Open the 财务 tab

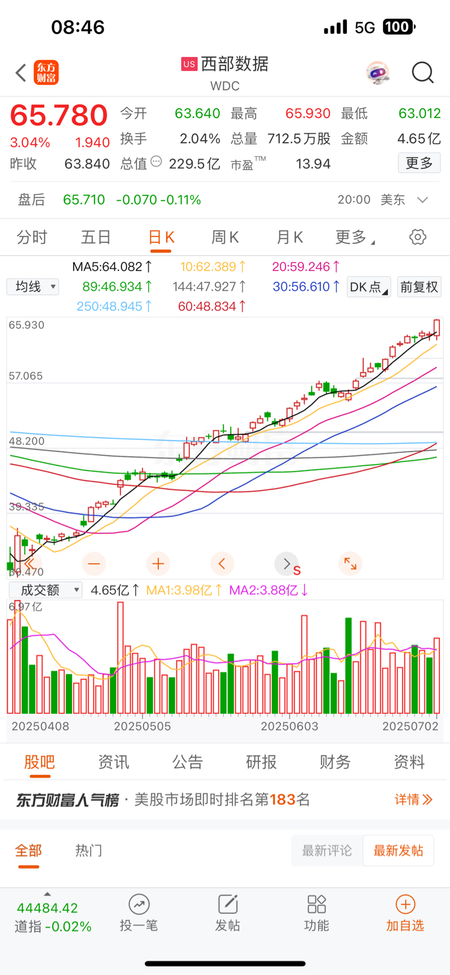pyautogui.click(x=335, y=762)
